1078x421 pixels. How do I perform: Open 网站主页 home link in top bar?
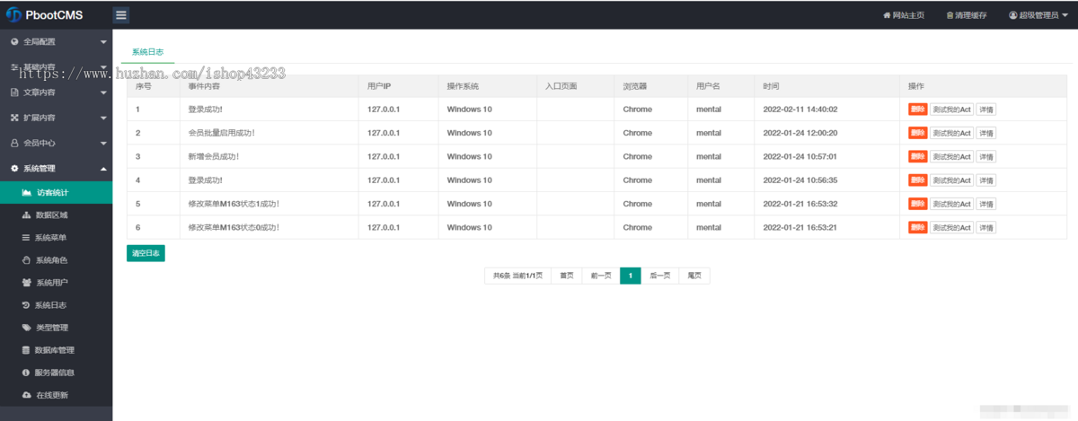click(x=904, y=15)
